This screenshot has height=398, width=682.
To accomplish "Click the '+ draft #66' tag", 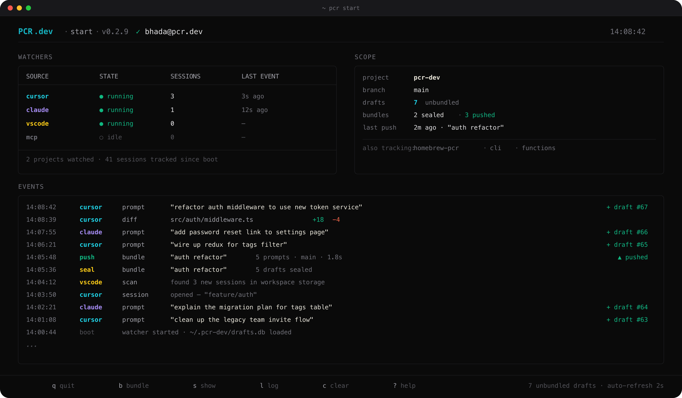I will coord(627,232).
